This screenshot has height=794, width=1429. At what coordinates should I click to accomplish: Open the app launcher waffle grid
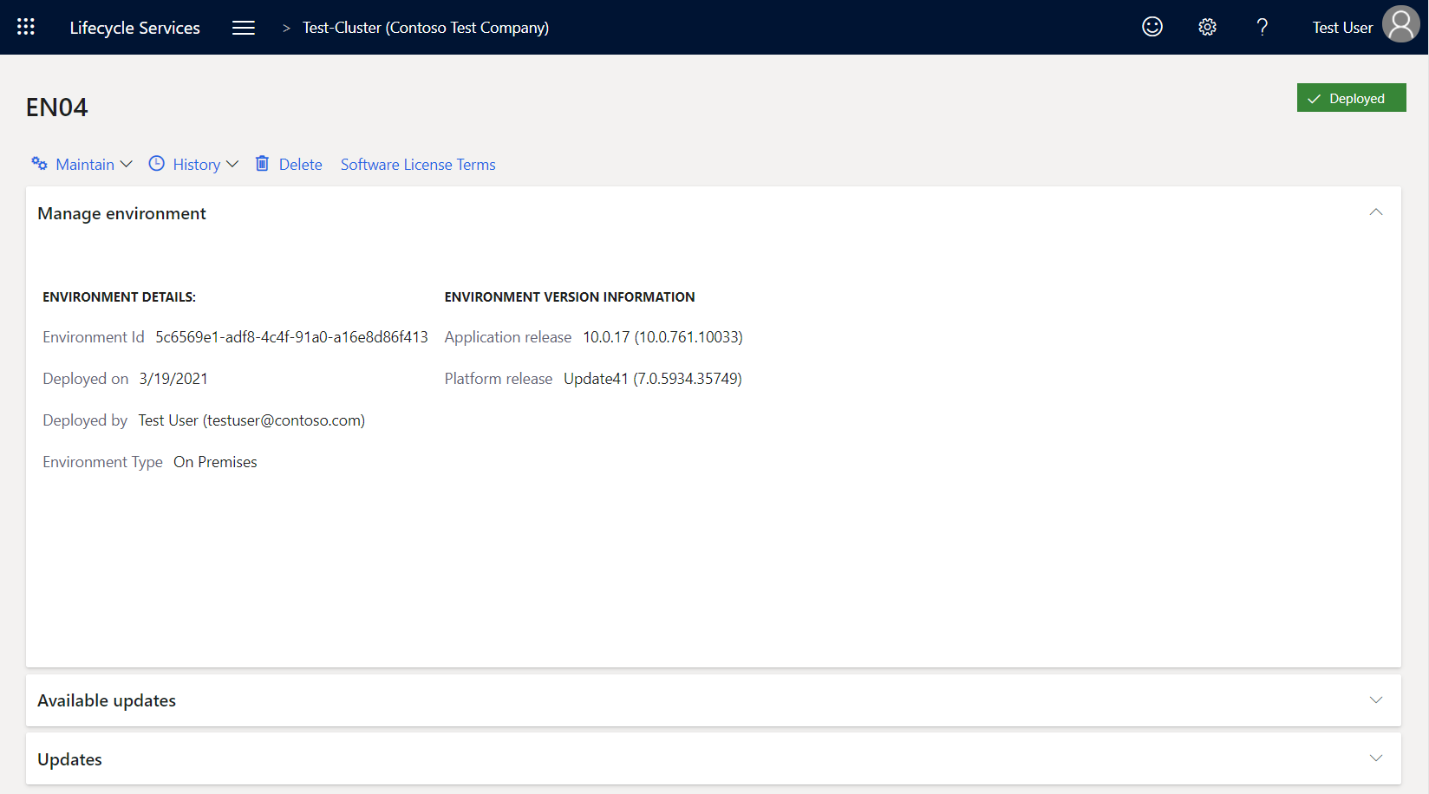26,27
